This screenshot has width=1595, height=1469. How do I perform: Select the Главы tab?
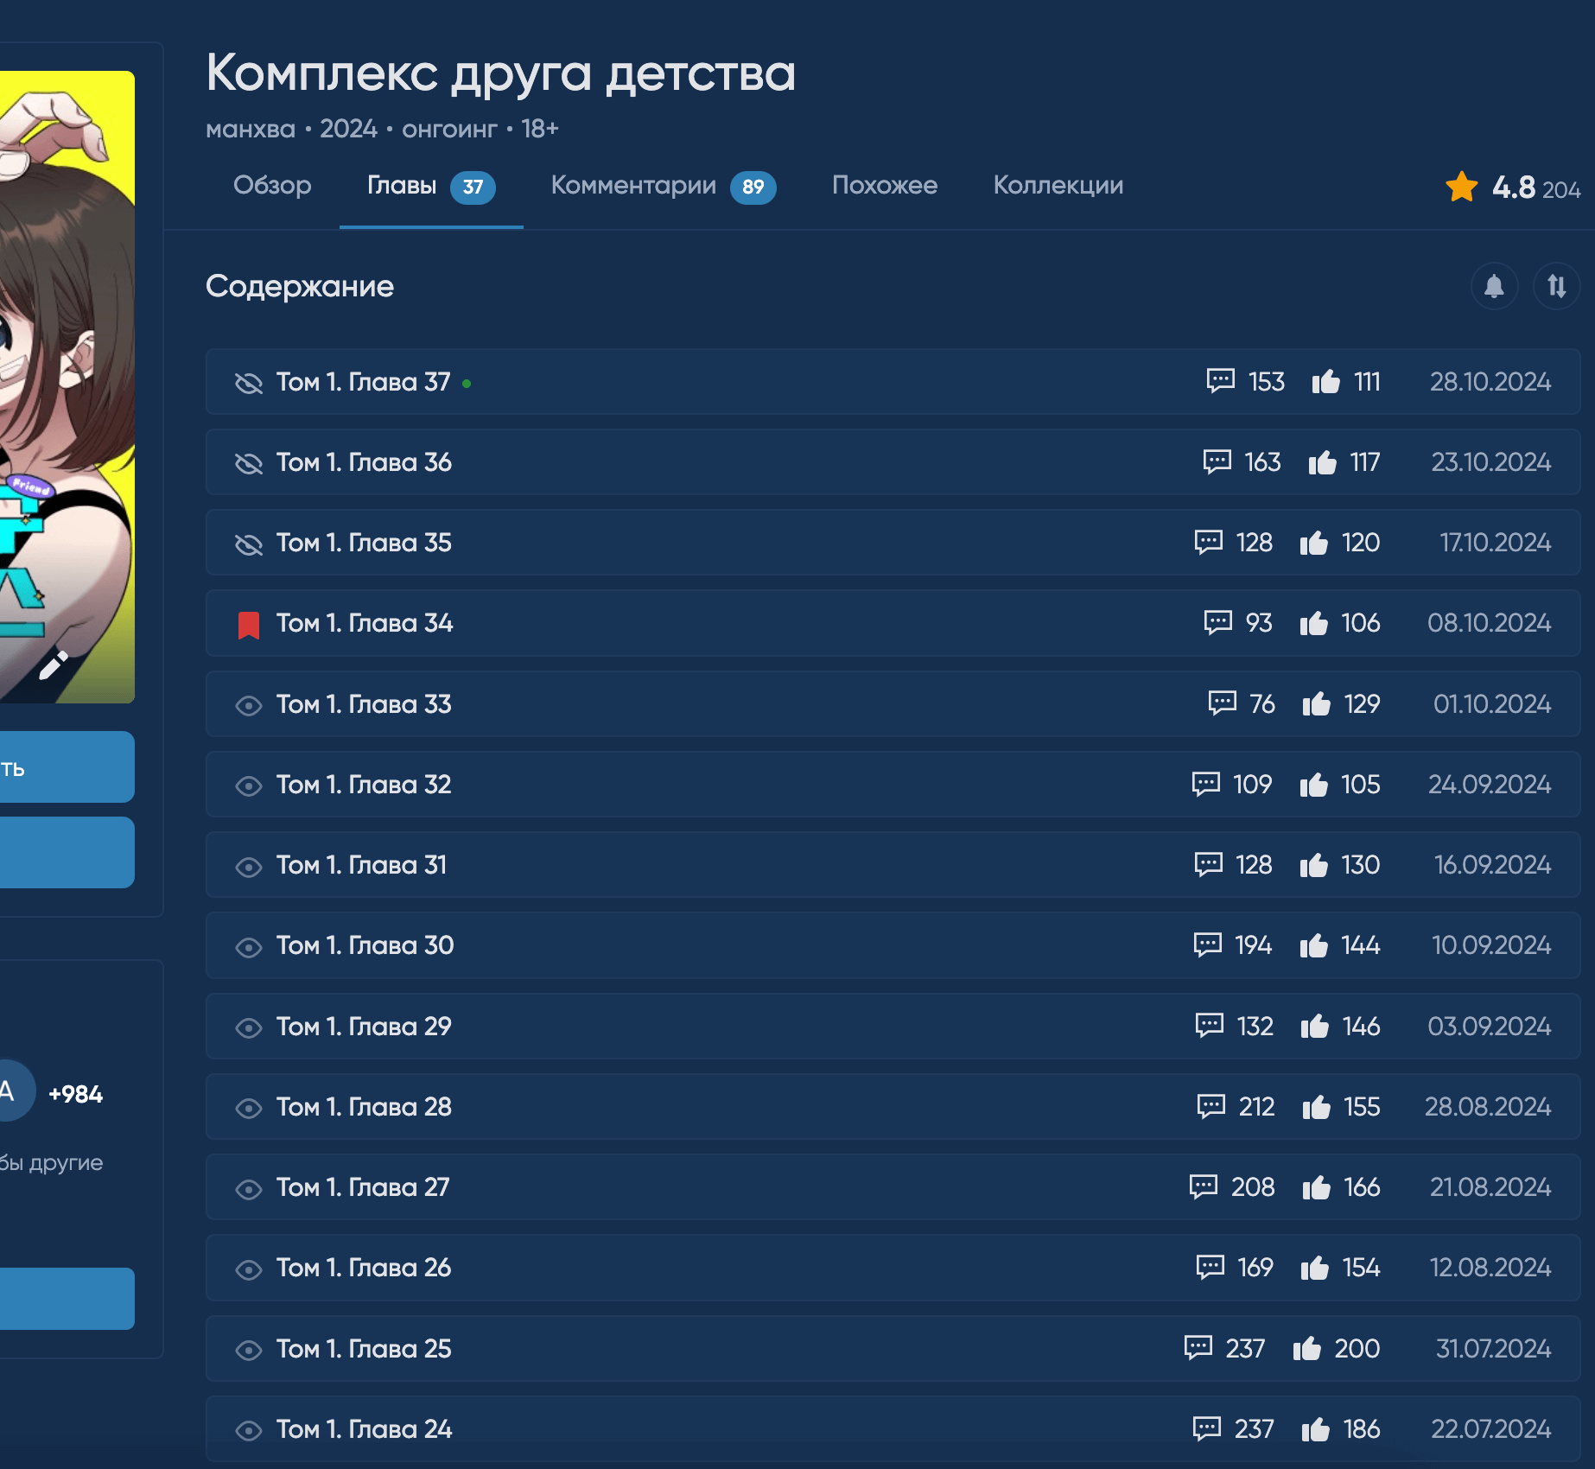pyautogui.click(x=431, y=186)
